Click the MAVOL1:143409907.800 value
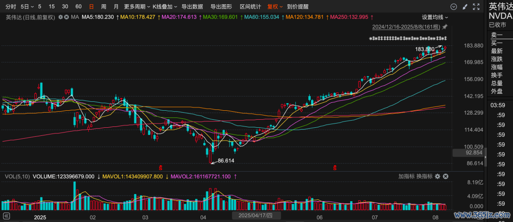 click(133, 177)
